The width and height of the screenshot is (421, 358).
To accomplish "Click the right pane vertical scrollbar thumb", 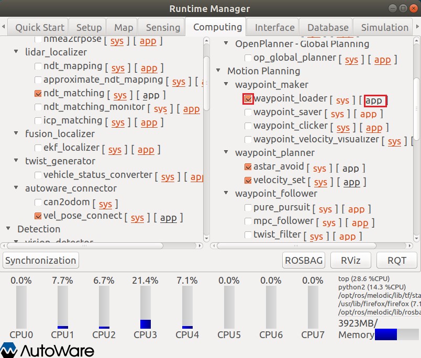I will tap(416, 109).
